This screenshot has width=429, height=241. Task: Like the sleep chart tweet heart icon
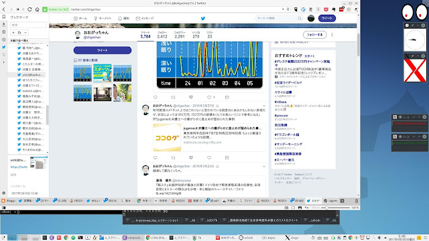[209, 97]
